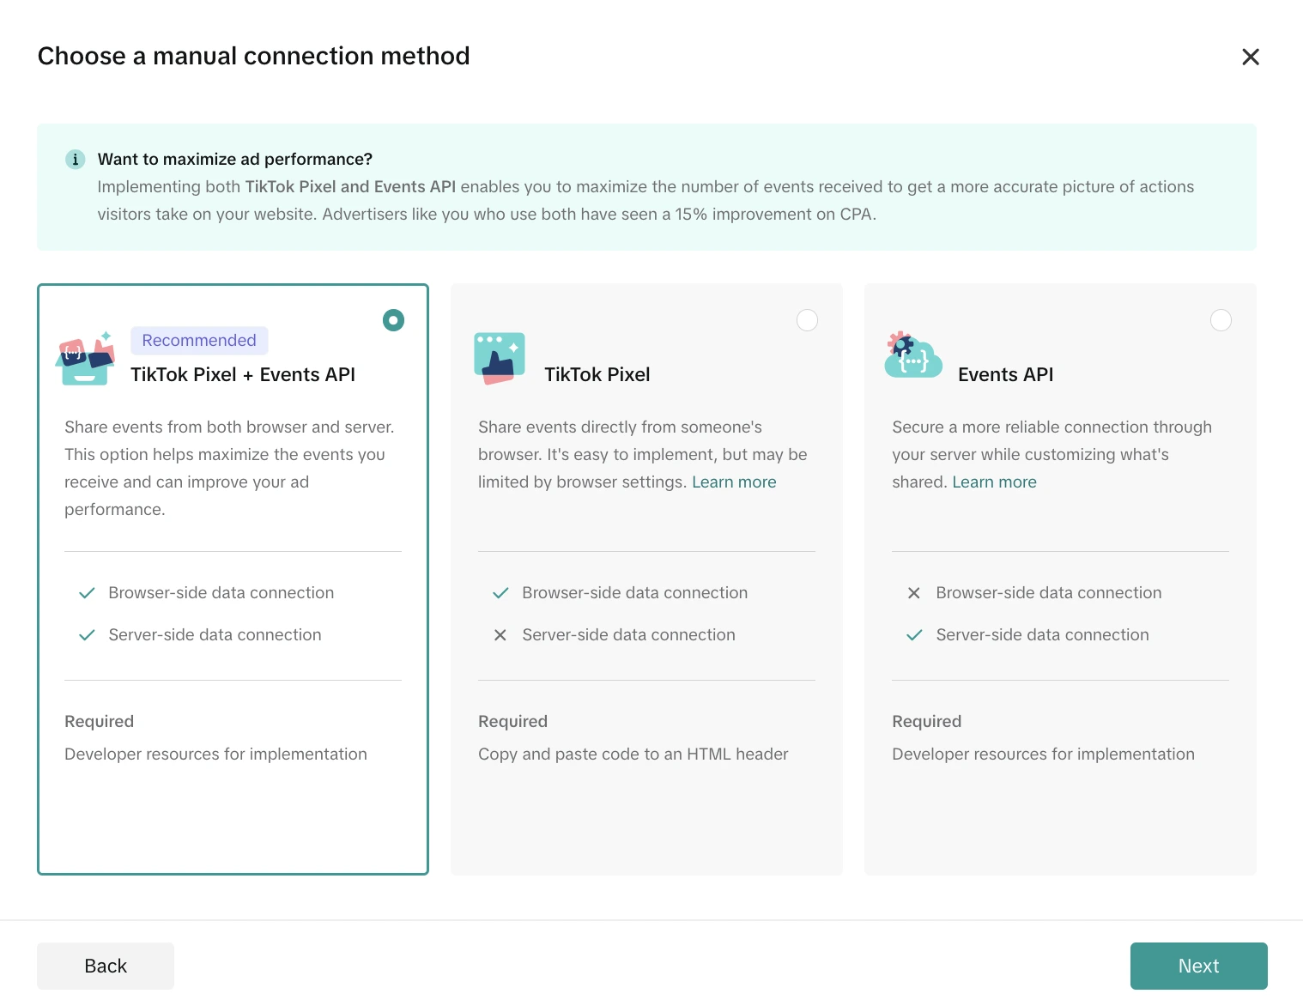Image resolution: width=1303 pixels, height=1006 pixels.
Task: Click Required label in TikTok Pixel card
Action: [x=512, y=721]
